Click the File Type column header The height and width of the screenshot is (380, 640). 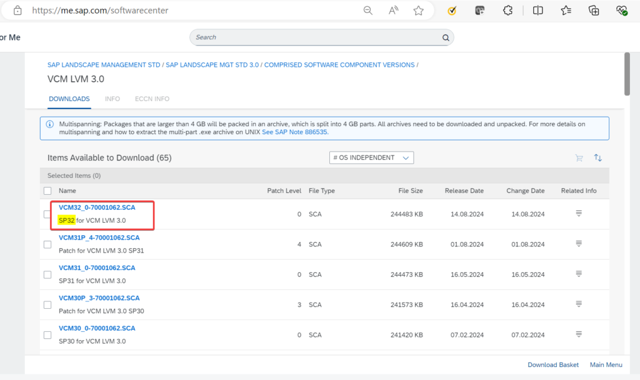click(322, 190)
